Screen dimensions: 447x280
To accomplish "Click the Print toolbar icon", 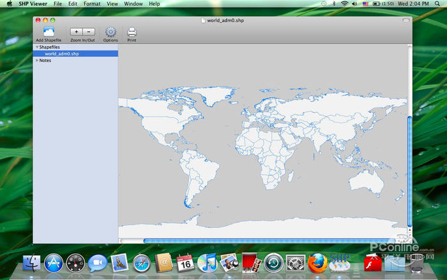I will click(132, 32).
